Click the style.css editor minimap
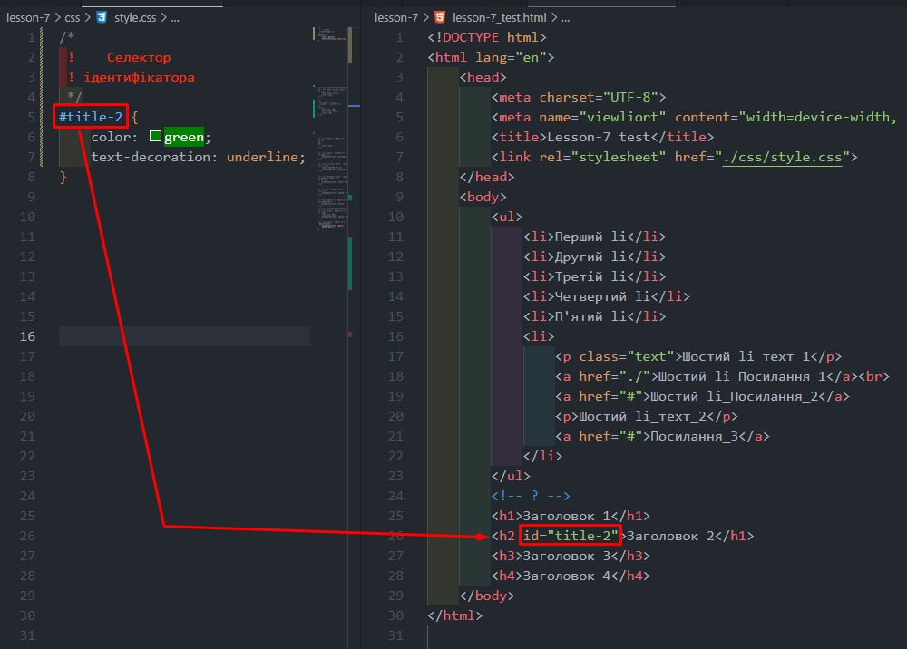Image resolution: width=907 pixels, height=649 pixels. [x=332, y=127]
